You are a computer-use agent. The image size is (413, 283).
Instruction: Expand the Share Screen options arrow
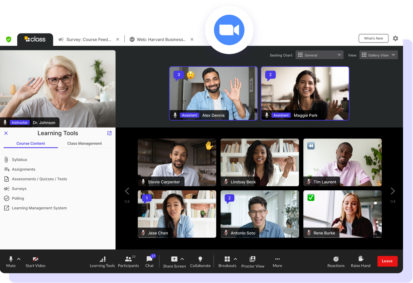pyautogui.click(x=182, y=259)
